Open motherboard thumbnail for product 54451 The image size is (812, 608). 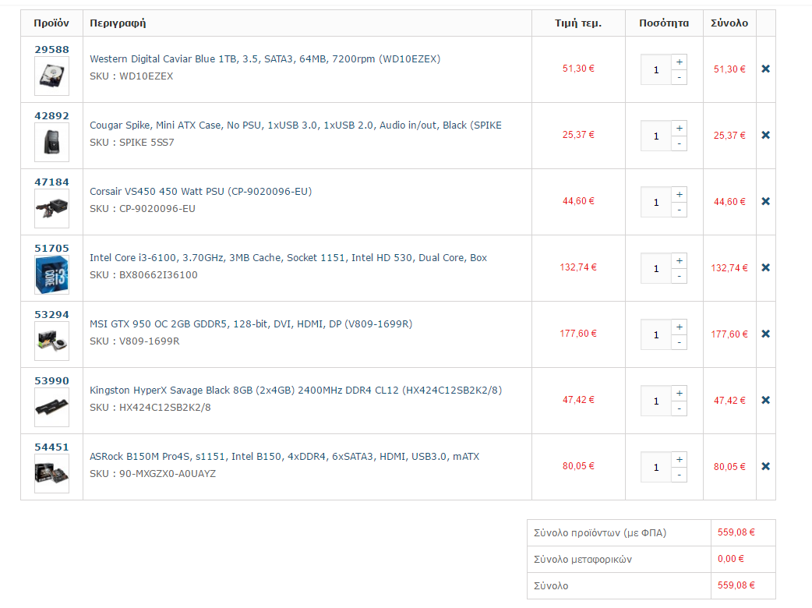coord(51,474)
